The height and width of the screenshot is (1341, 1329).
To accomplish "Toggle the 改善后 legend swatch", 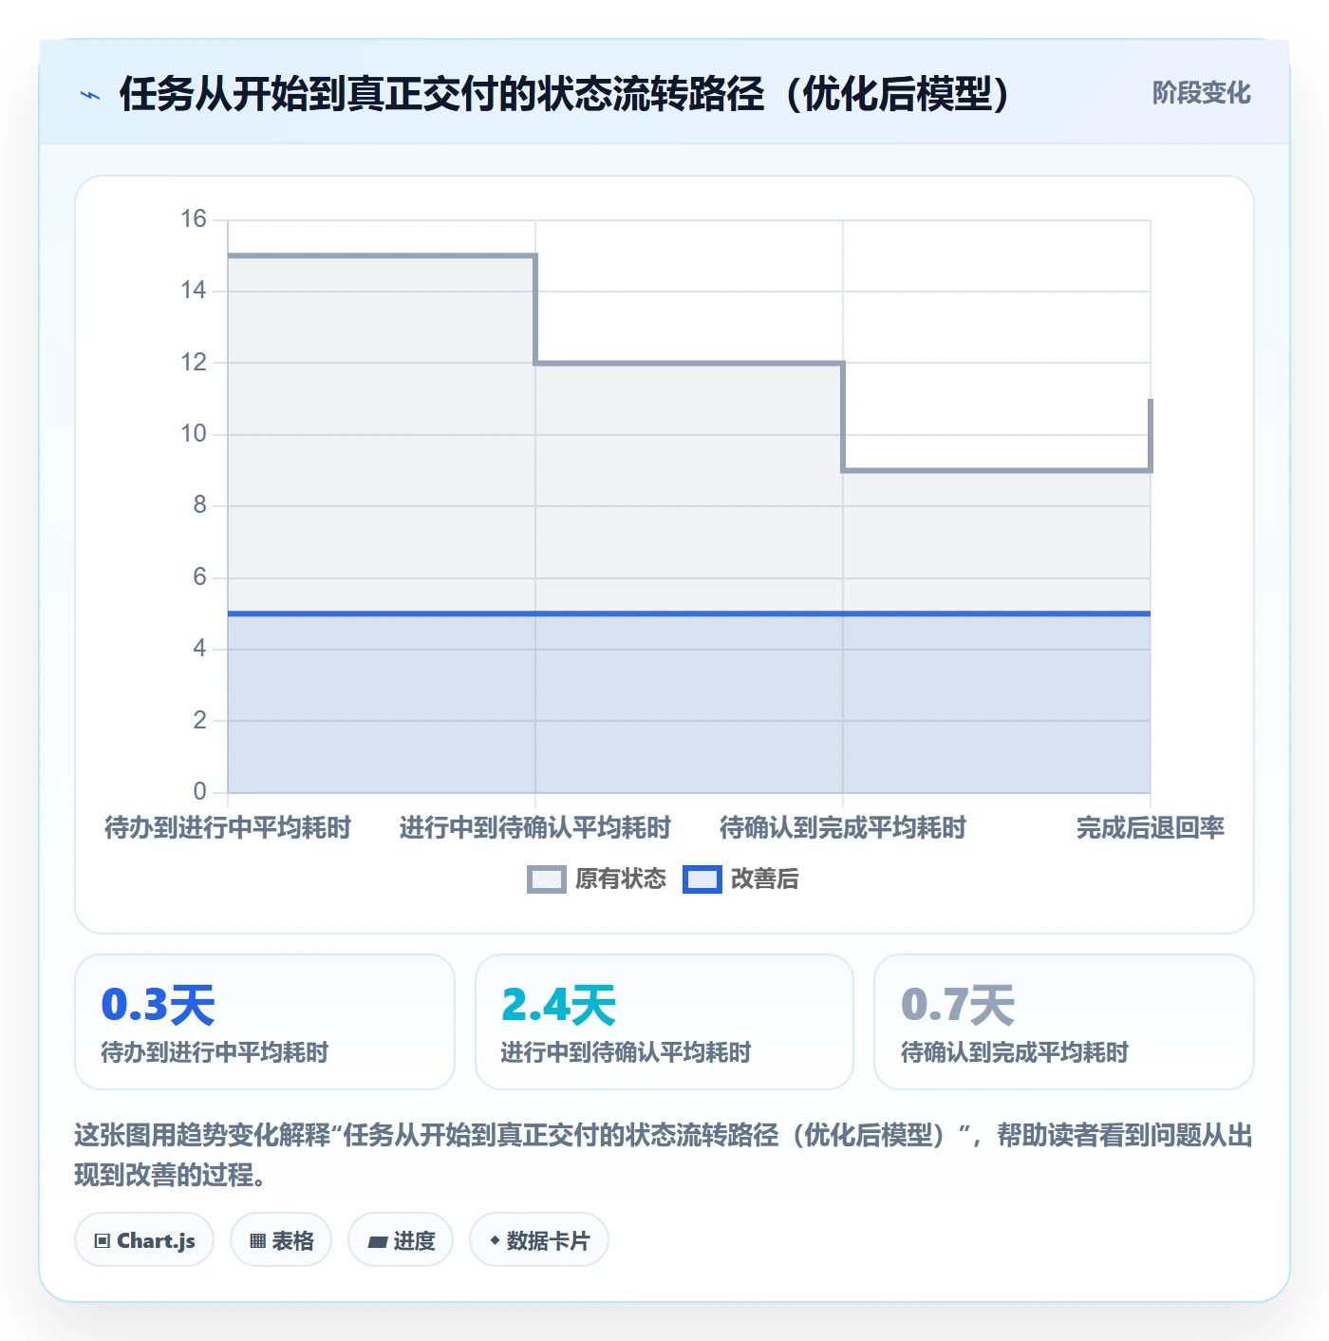I will pyautogui.click(x=702, y=879).
